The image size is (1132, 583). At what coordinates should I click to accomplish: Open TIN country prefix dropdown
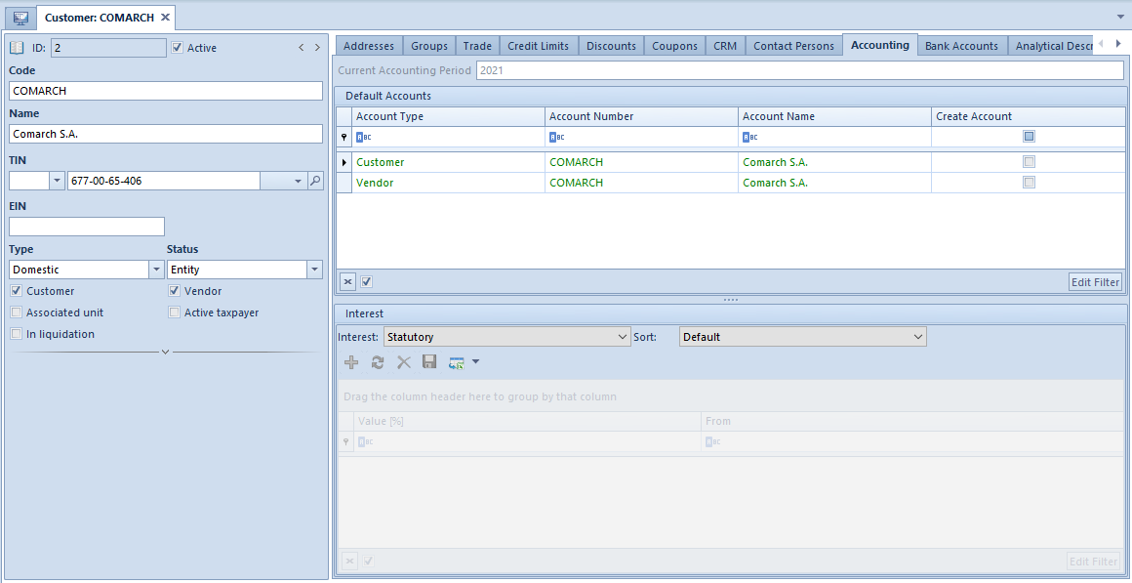tap(58, 181)
